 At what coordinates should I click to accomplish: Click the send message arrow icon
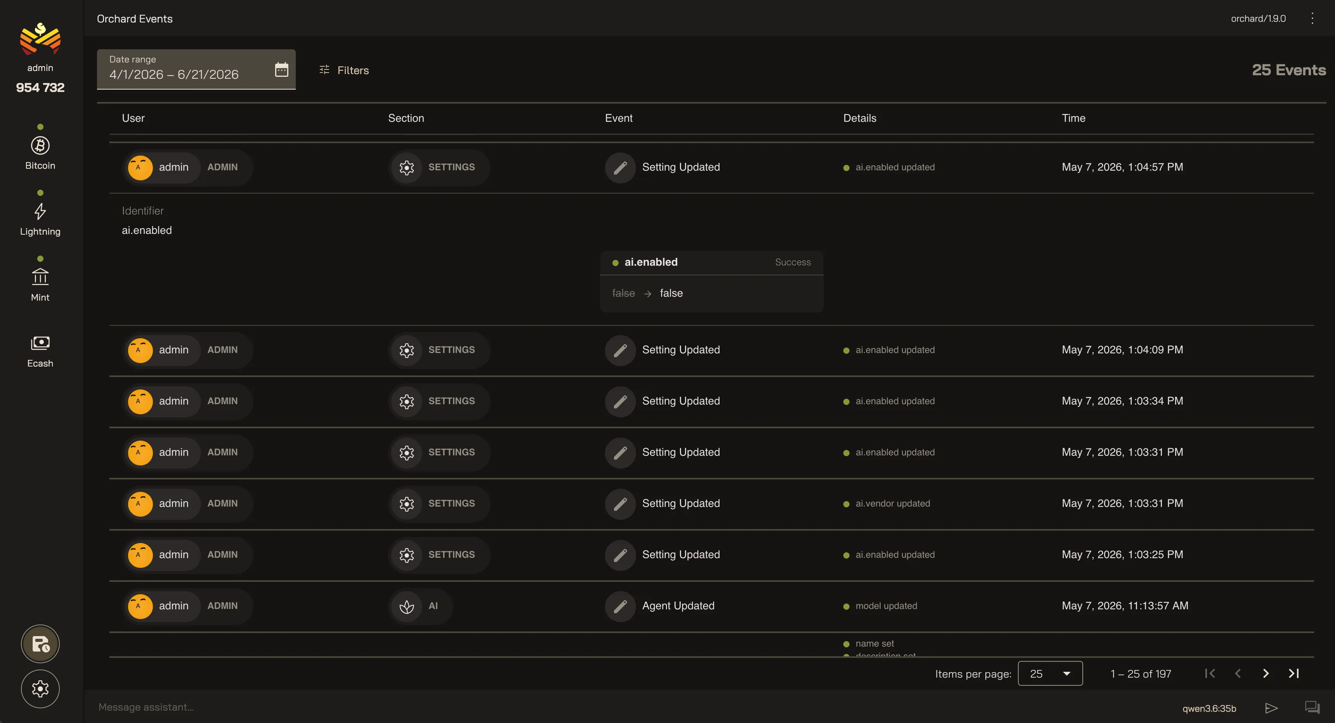1271,708
